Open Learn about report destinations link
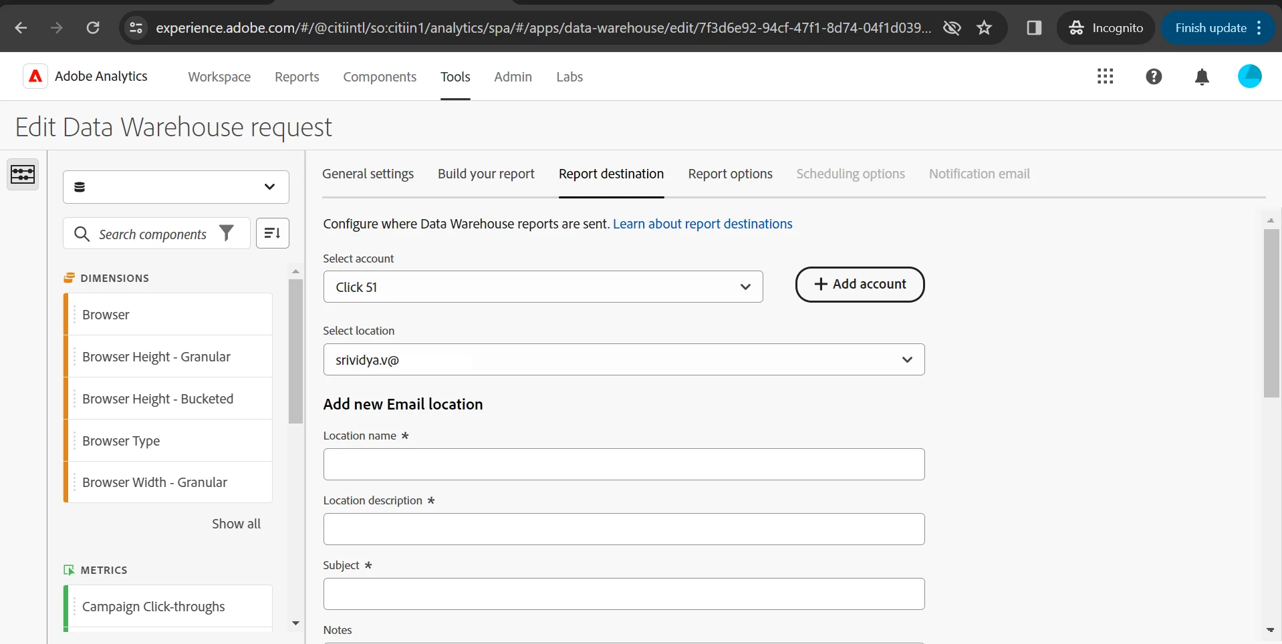 (x=702, y=224)
